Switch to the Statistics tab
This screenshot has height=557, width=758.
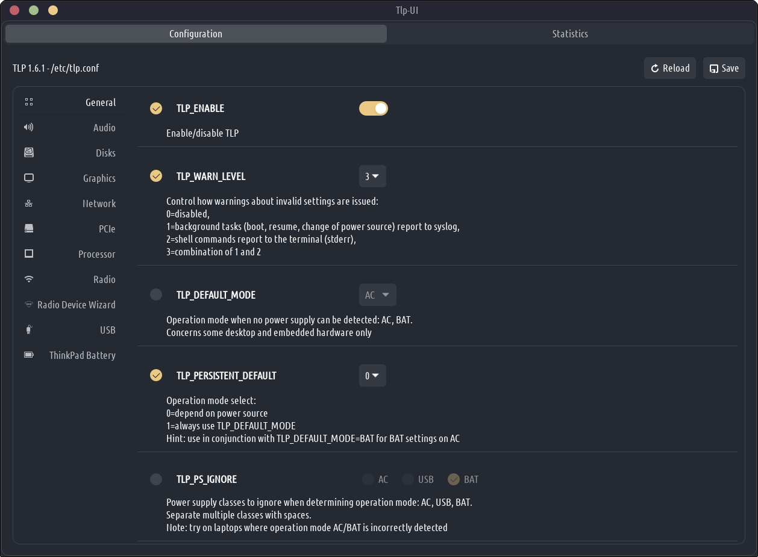click(x=569, y=34)
